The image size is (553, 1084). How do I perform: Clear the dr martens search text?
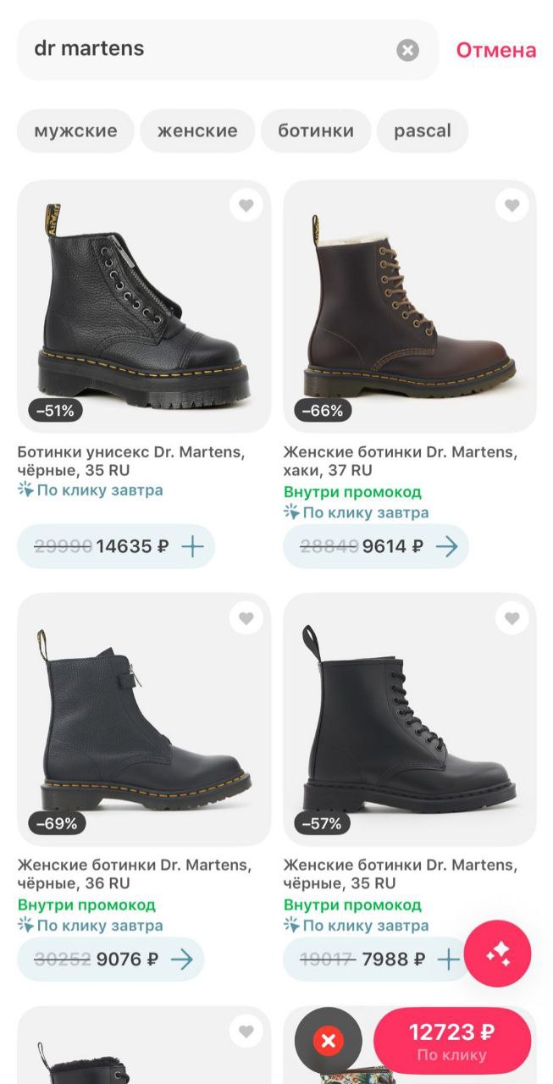tap(407, 51)
